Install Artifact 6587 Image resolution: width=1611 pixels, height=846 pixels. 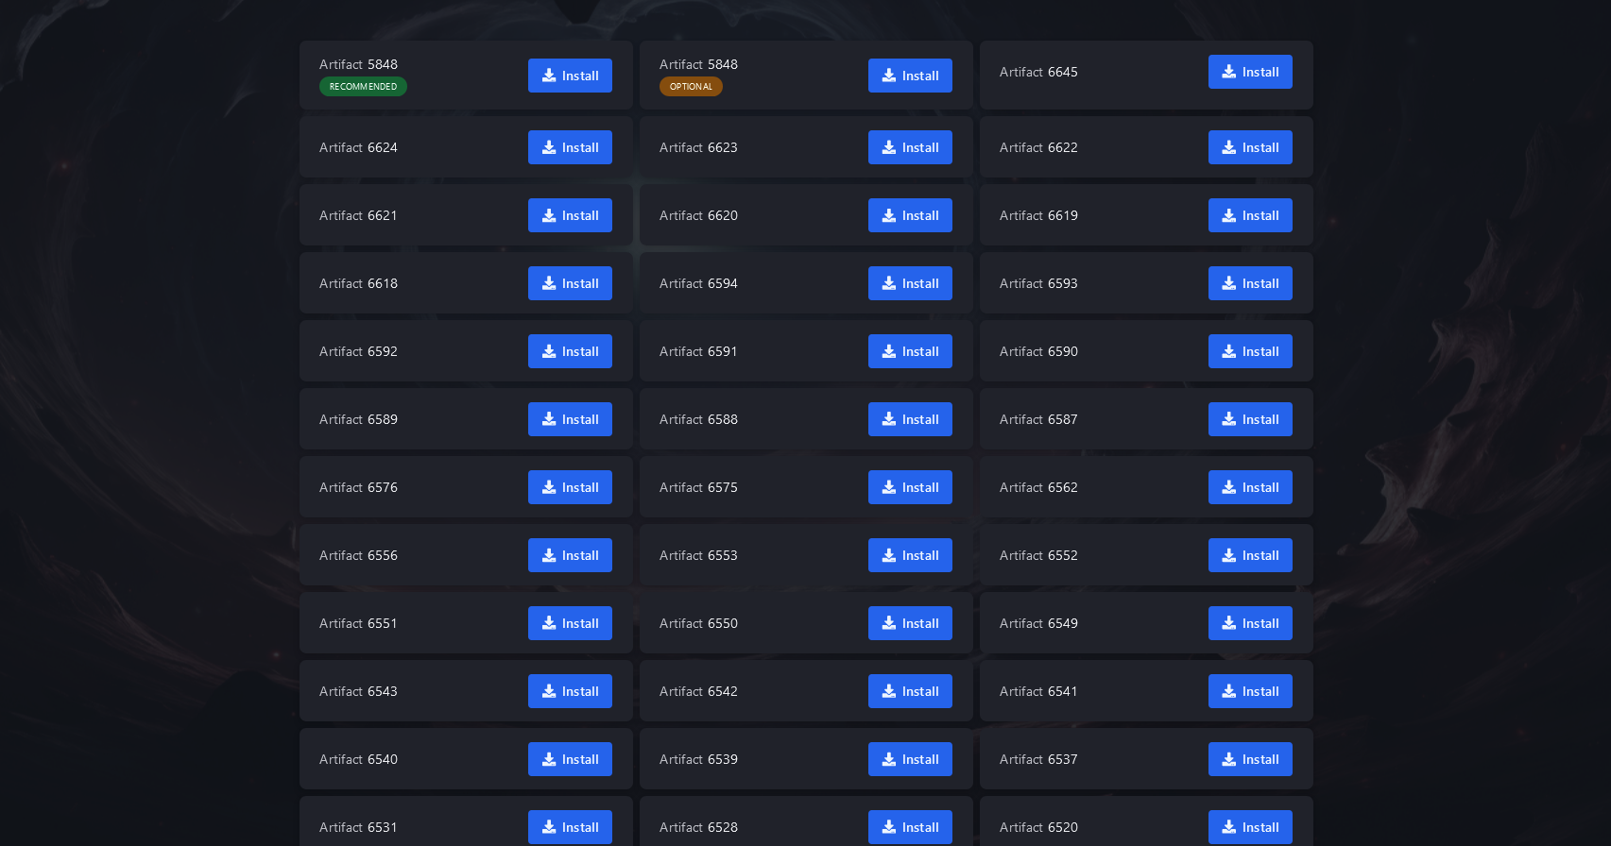click(x=1250, y=419)
